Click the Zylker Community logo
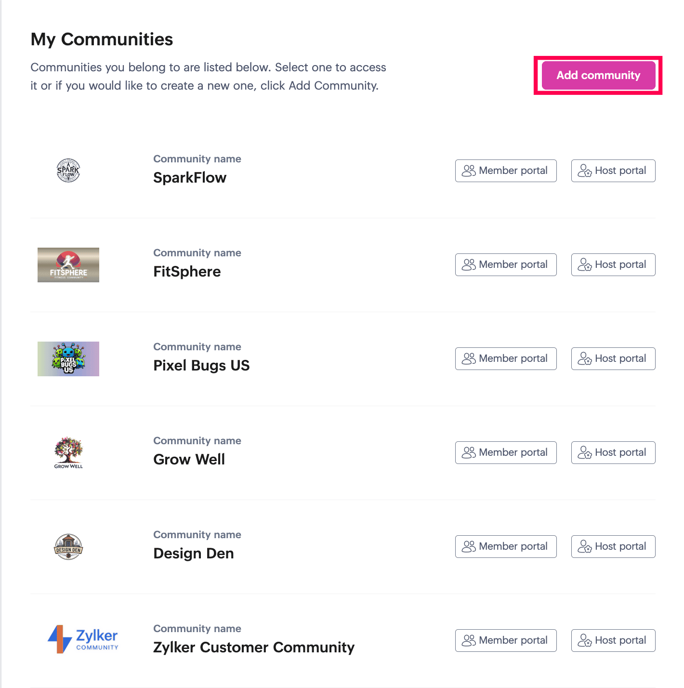The image size is (684, 688). (83, 639)
